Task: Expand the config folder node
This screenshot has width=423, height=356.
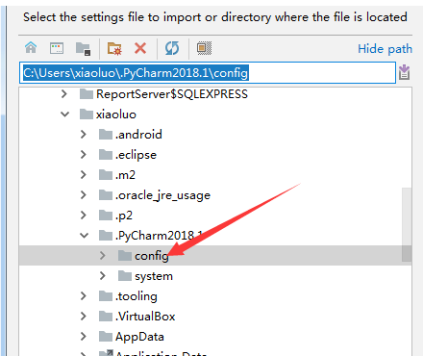Action: (x=103, y=256)
